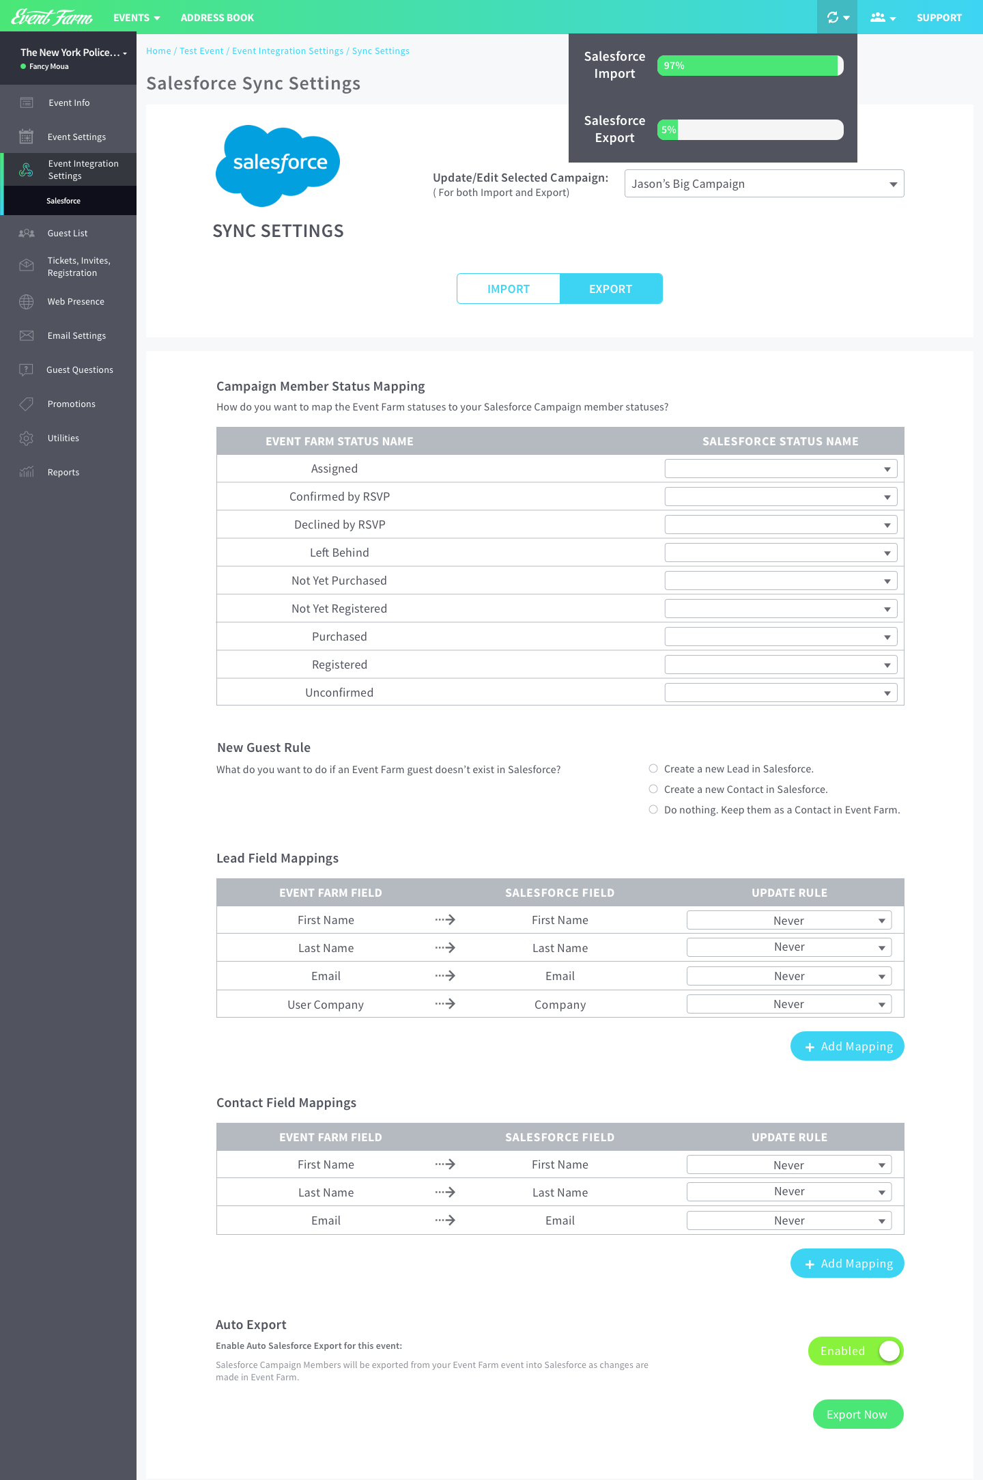Click Add Mapping under Lead Field Mappings
Image resolution: width=983 pixels, height=1480 pixels.
click(x=847, y=1046)
